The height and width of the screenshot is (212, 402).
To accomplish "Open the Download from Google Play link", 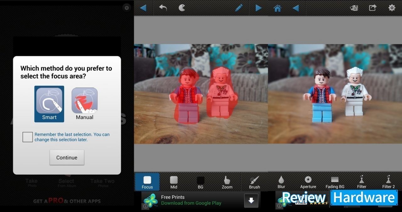I will (x=191, y=203).
